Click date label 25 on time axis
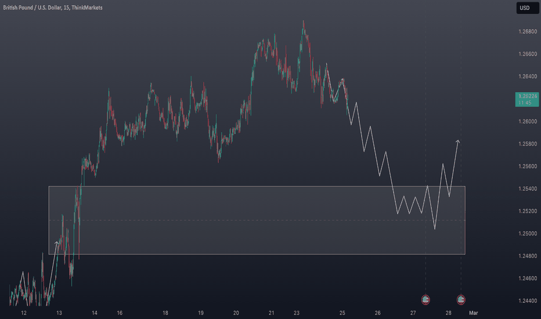The width and height of the screenshot is (541, 319). 342,313
